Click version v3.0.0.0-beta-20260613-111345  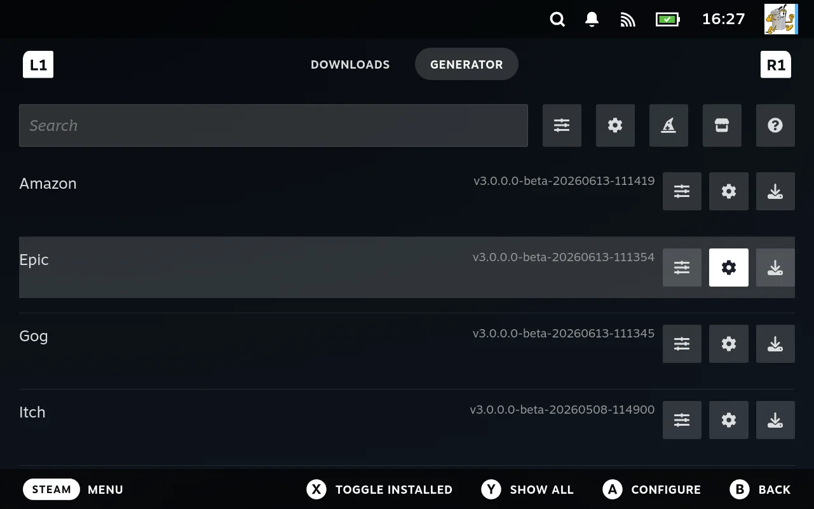(x=564, y=334)
